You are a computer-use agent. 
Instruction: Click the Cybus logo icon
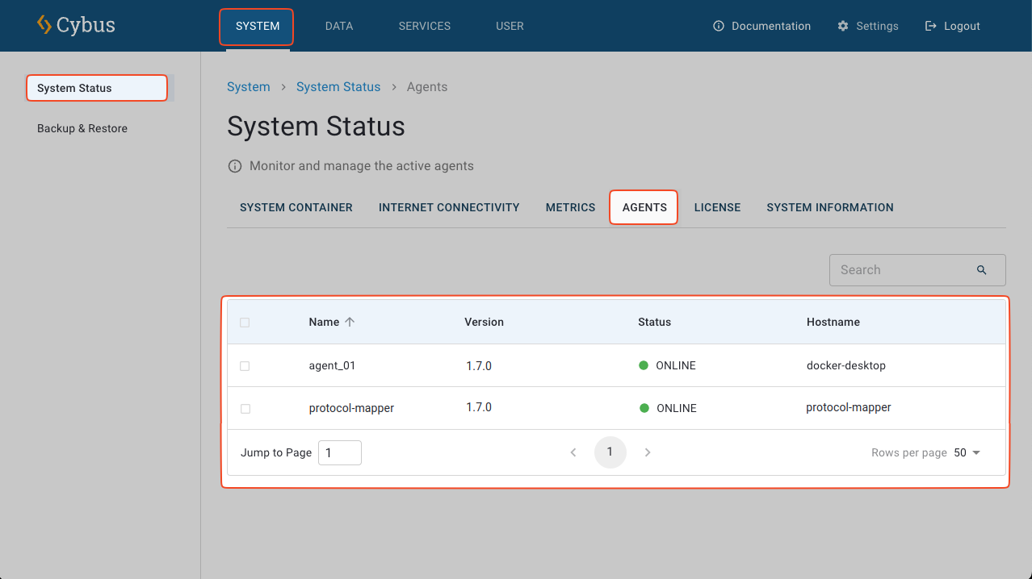pyautogui.click(x=44, y=25)
